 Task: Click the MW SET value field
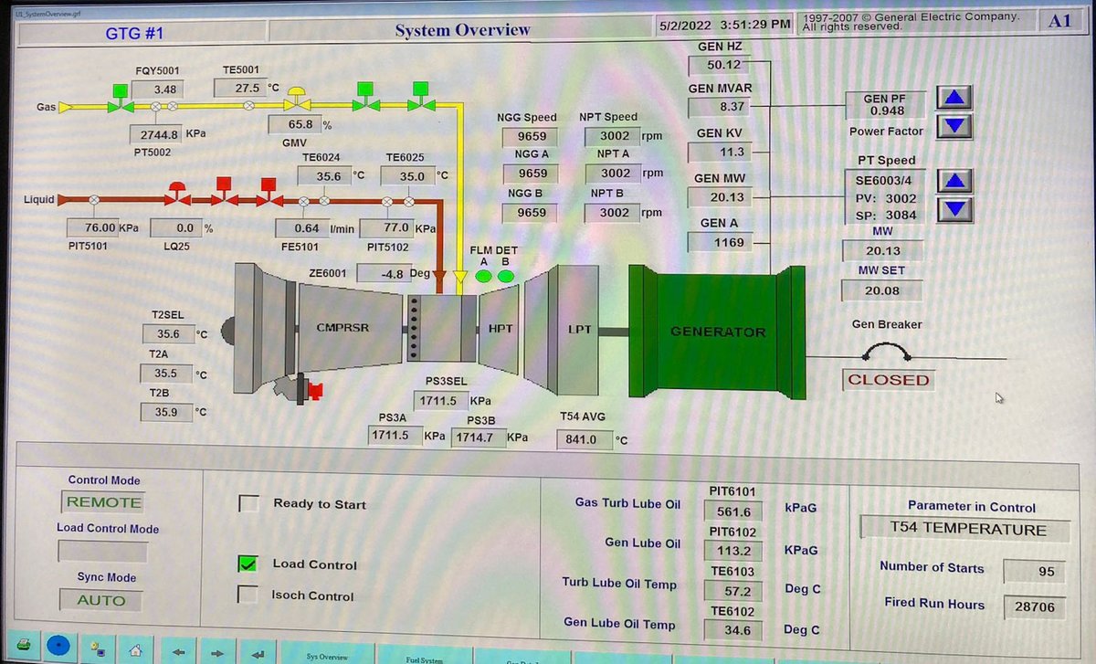pyautogui.click(x=882, y=290)
